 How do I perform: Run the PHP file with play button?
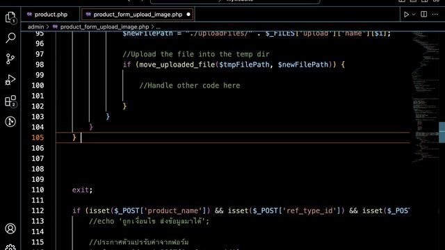(x=406, y=15)
